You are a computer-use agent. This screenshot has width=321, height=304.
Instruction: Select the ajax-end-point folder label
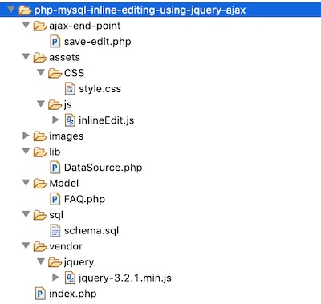coord(85,26)
